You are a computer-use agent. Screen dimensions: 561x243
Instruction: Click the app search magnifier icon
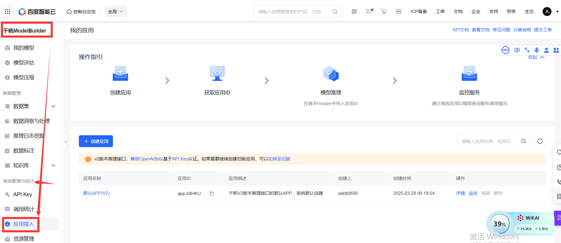tap(524, 141)
